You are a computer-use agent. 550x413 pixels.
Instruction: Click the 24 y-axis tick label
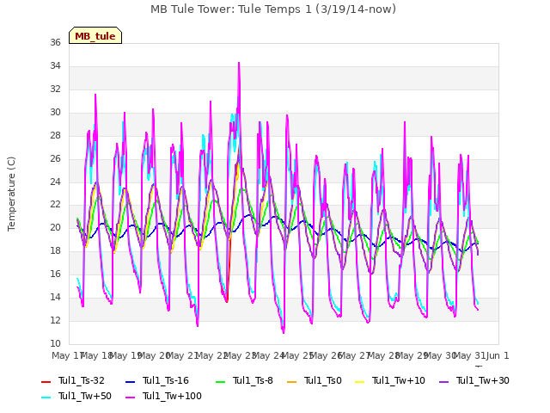coord(55,182)
